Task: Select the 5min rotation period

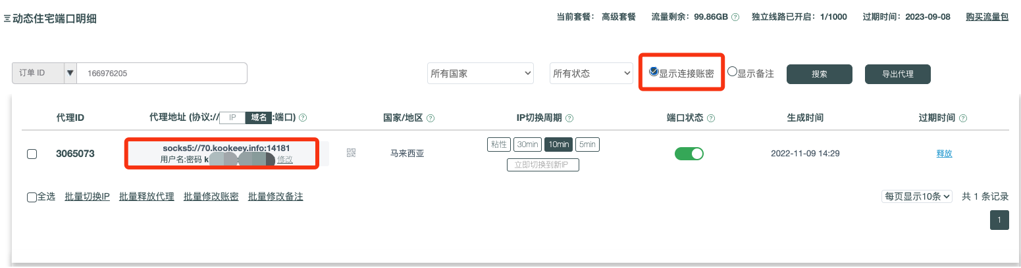Action: 587,145
